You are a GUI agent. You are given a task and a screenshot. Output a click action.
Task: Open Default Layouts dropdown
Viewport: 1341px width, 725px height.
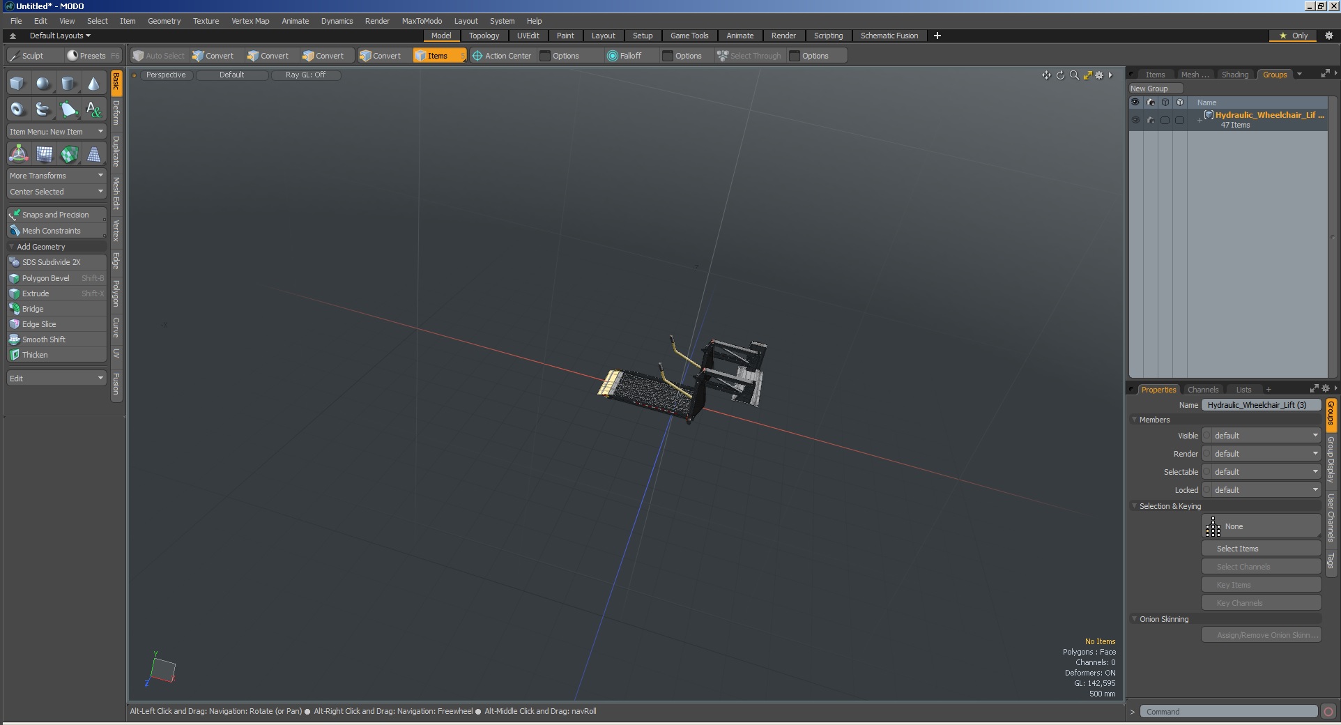click(60, 36)
